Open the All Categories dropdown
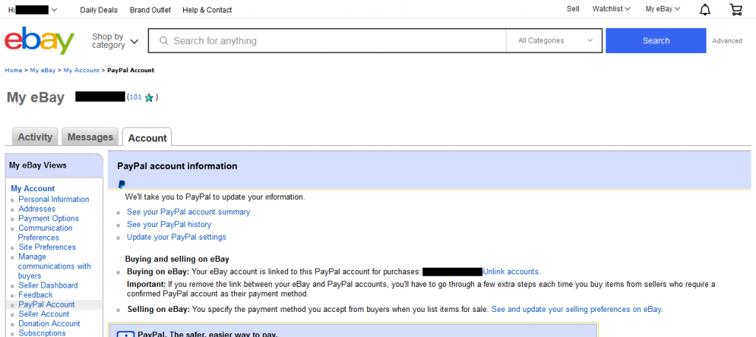Viewport: 756px width, 337px height. [555, 41]
